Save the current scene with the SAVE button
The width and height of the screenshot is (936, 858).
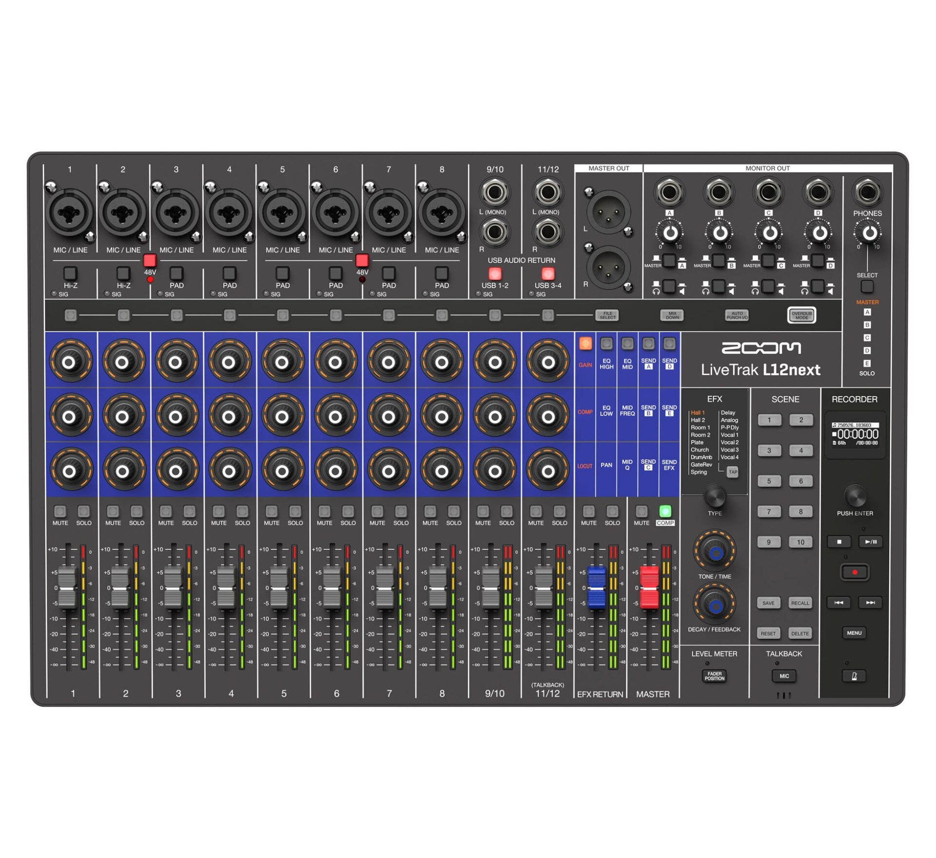coord(769,603)
